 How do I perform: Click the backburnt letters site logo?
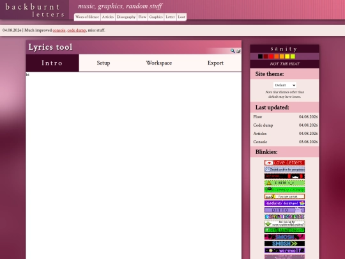(34, 10)
